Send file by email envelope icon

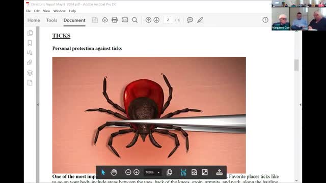click(125, 20)
